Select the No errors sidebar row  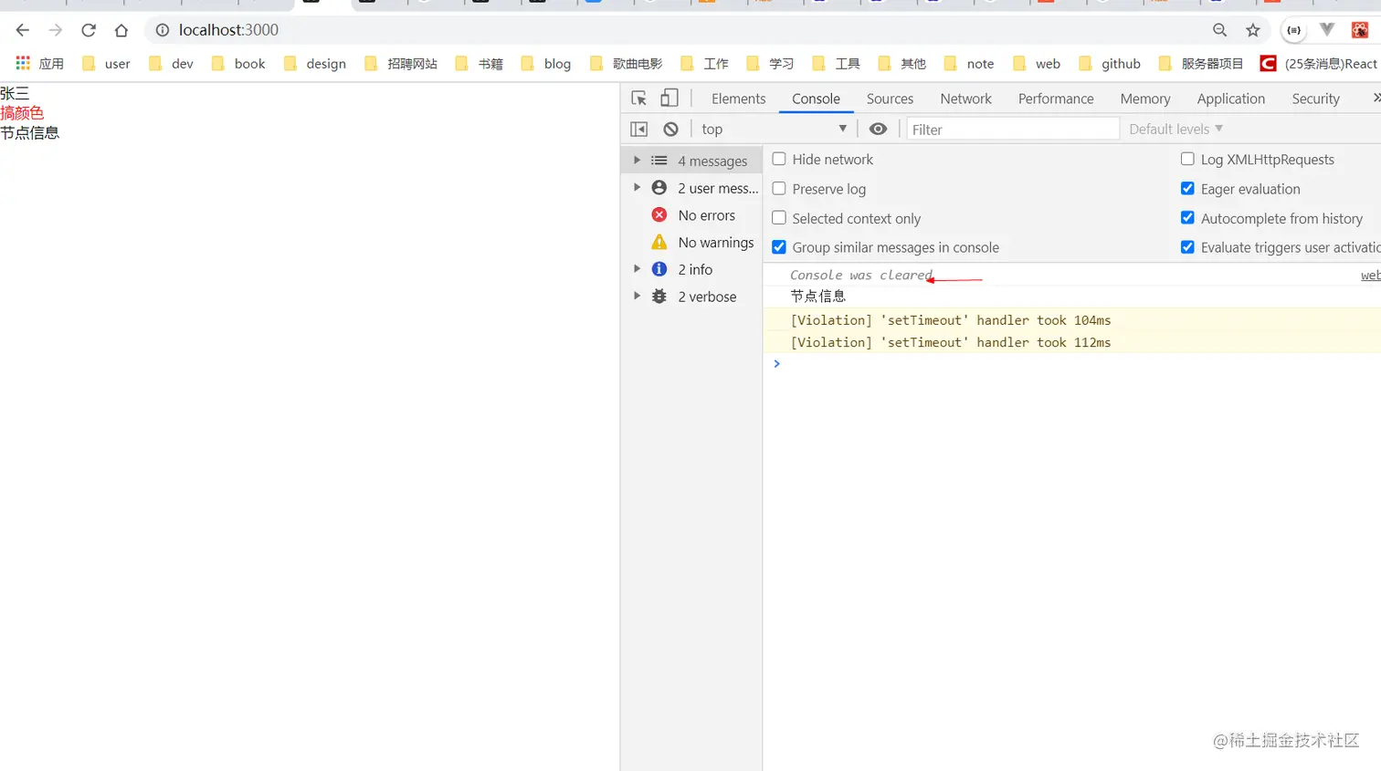(691, 215)
